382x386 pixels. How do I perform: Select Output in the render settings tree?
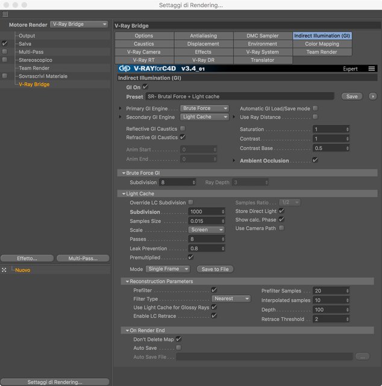[x=27, y=36]
